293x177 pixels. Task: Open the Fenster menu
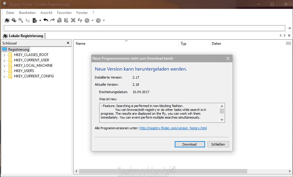point(82,13)
